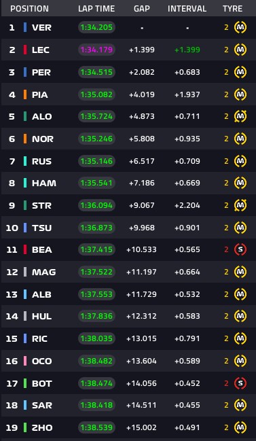Viewport: 256px width, 441px height.
Task: Click the soft tyre icon for BOT
Action: 240,383
